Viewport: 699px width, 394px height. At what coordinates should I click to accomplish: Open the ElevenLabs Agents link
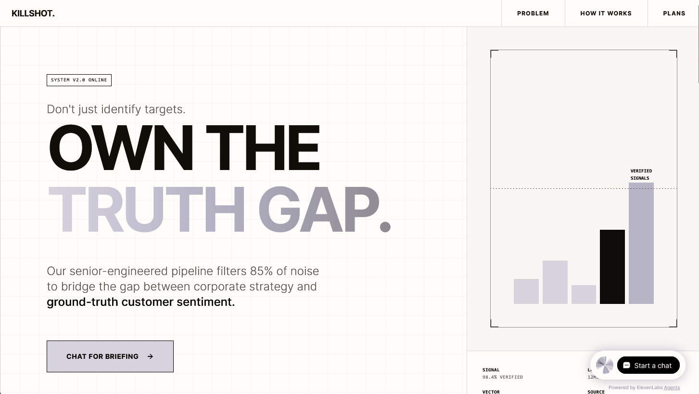[672, 388]
